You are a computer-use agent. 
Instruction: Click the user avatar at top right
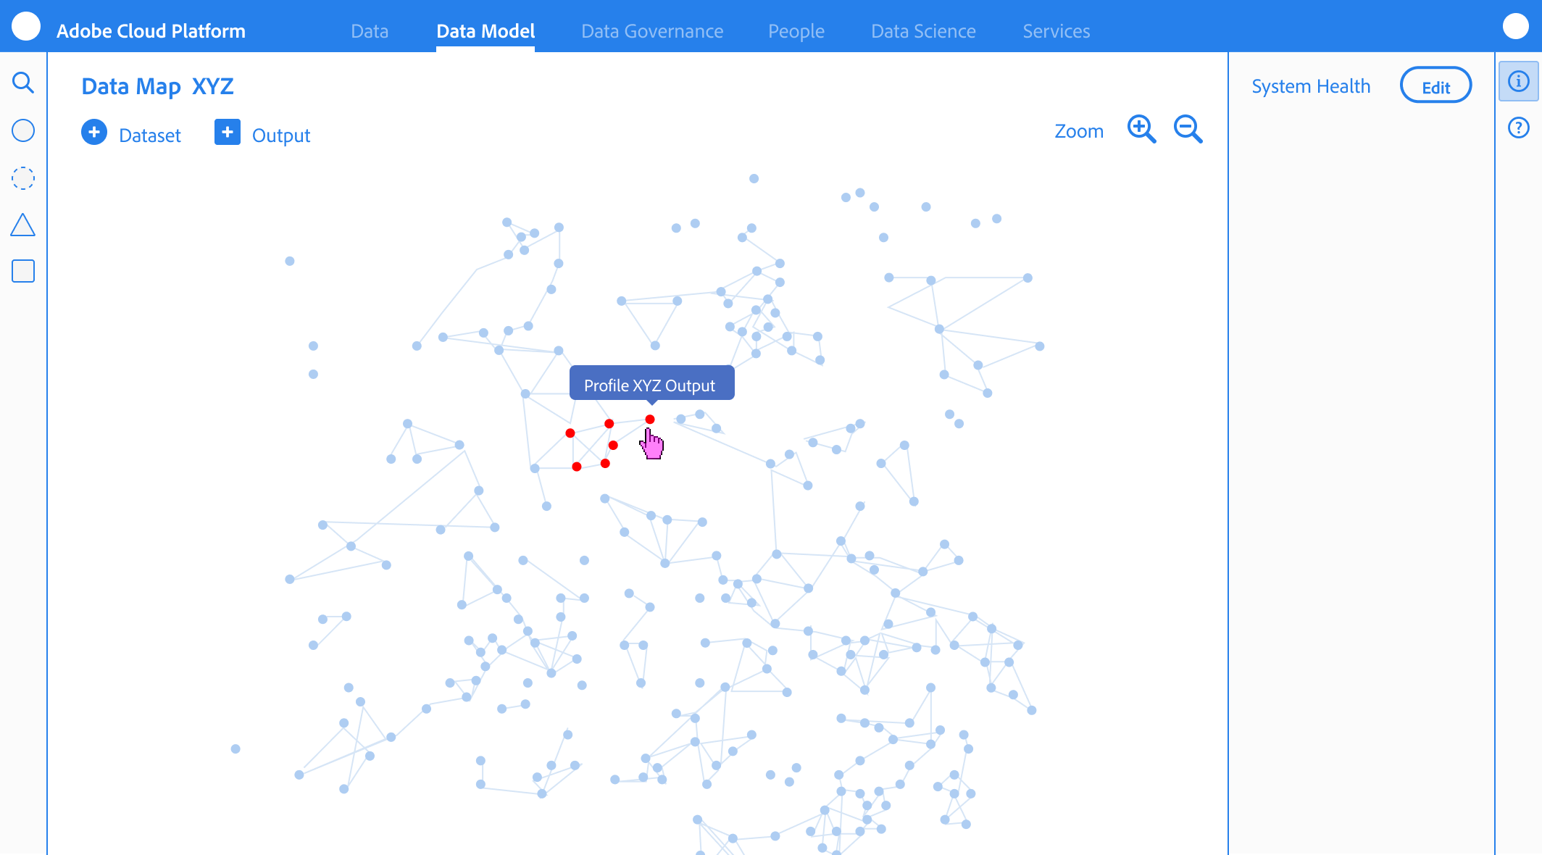(1515, 27)
